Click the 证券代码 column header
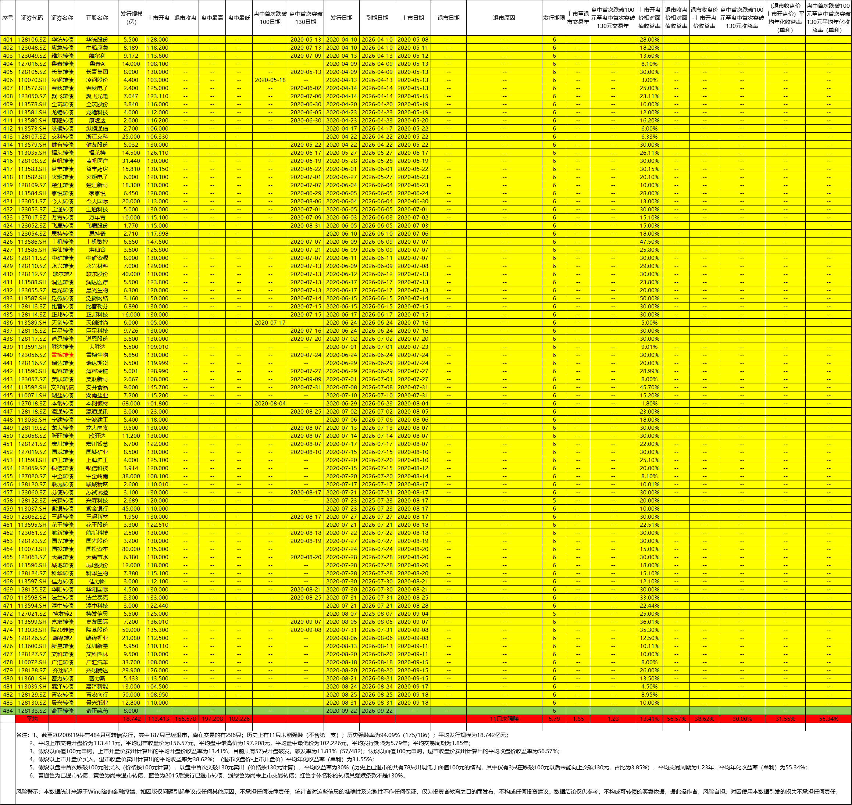This screenshot has height=805, width=852. 32,18
